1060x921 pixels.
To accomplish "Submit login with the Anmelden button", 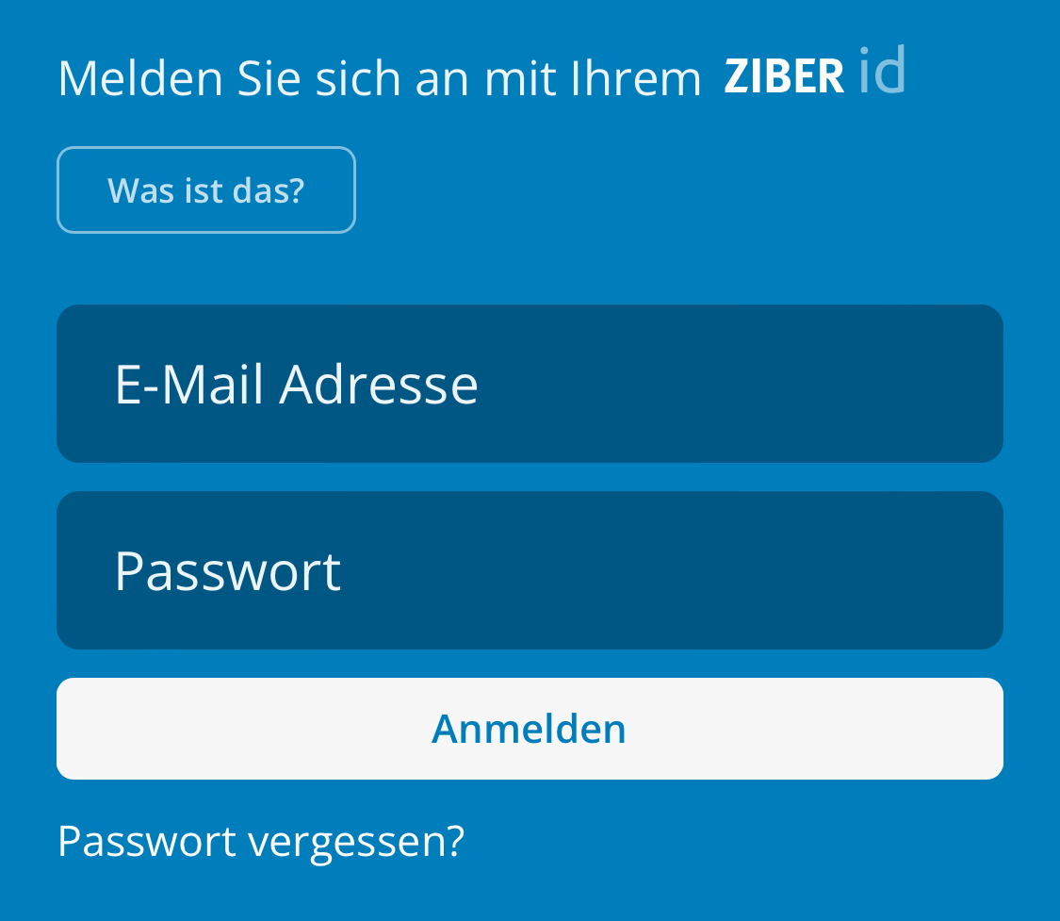I will 530,729.
